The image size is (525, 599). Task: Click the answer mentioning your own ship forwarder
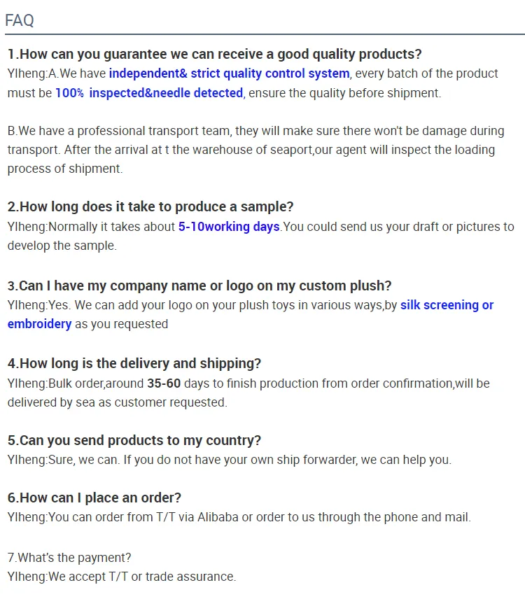click(x=230, y=460)
